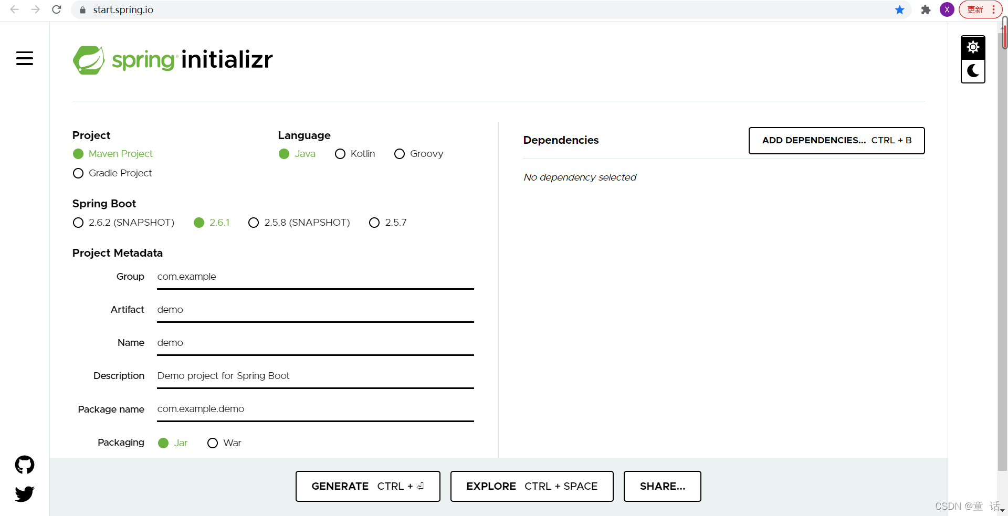The width and height of the screenshot is (1008, 516).
Task: Select Spring Boot 2.6.2 (SNAPSHOT)
Action: (124, 223)
